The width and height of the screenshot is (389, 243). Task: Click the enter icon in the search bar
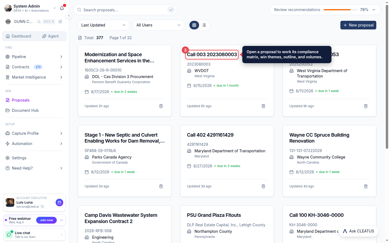pos(171,10)
